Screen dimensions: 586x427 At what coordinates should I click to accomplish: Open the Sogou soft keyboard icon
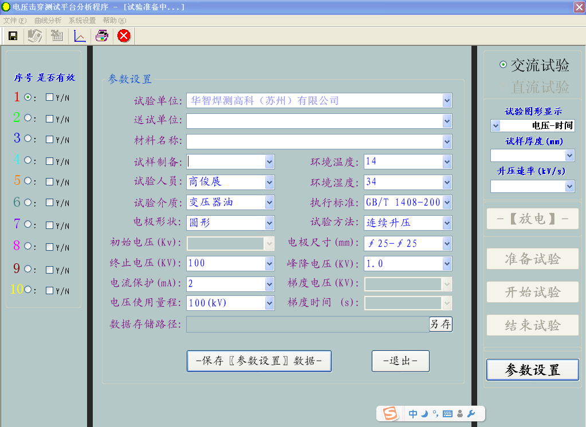[447, 414]
